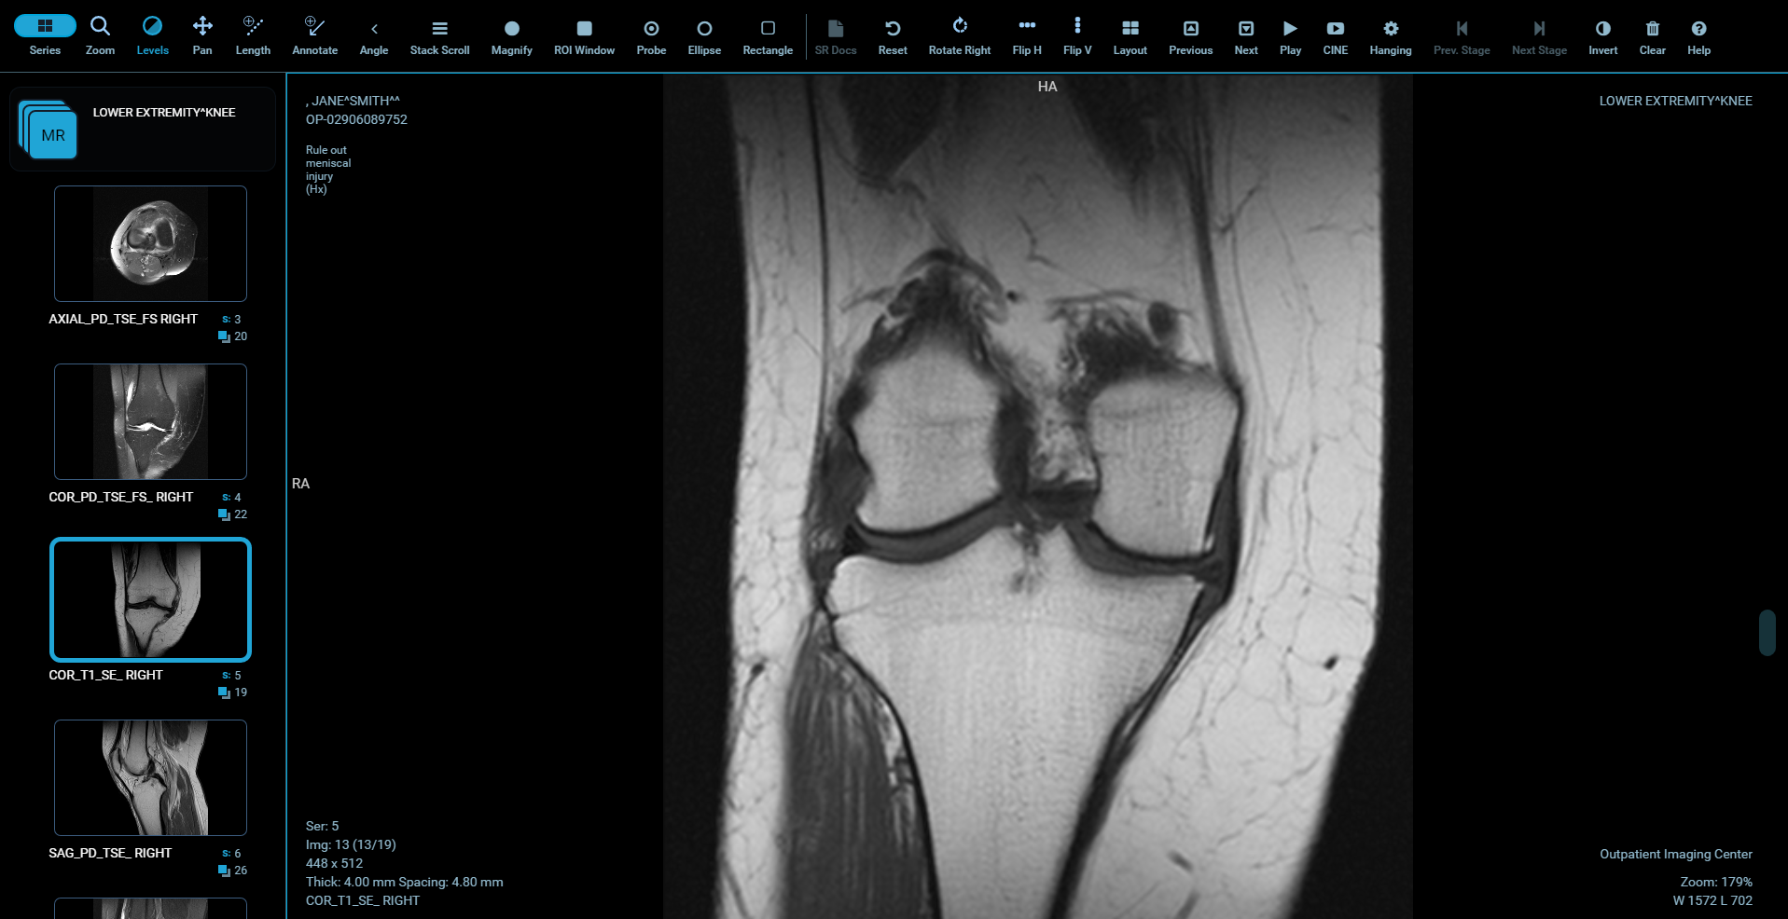Screen dimensions: 1788x919
Task: Select the Annotate tool
Action: [314, 35]
